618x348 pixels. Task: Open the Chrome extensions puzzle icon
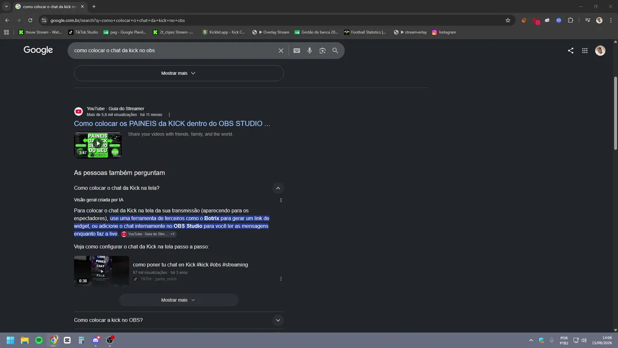pos(571,20)
